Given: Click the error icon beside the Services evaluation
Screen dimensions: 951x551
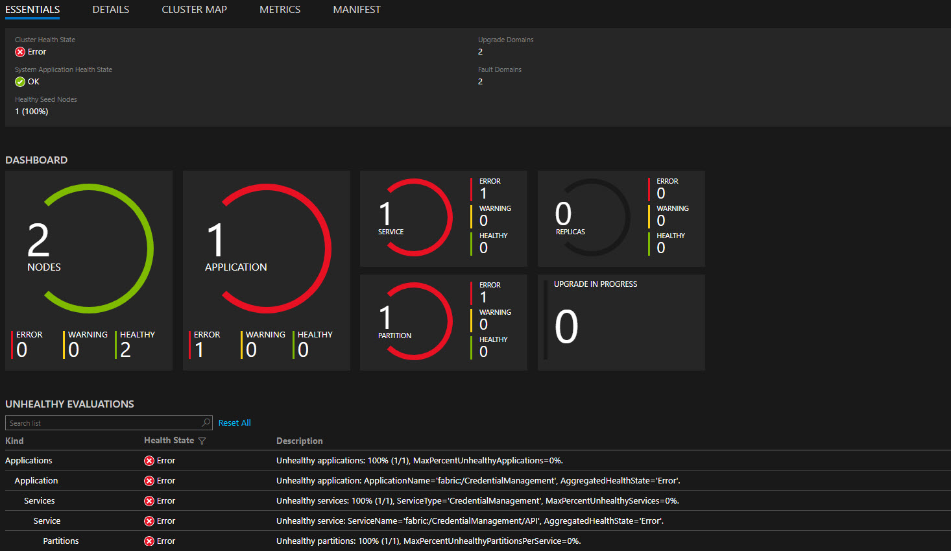Looking at the screenshot, I should (149, 500).
